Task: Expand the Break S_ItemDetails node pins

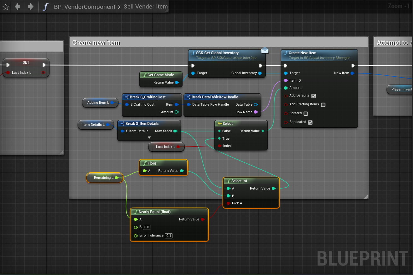Action: 149,137
